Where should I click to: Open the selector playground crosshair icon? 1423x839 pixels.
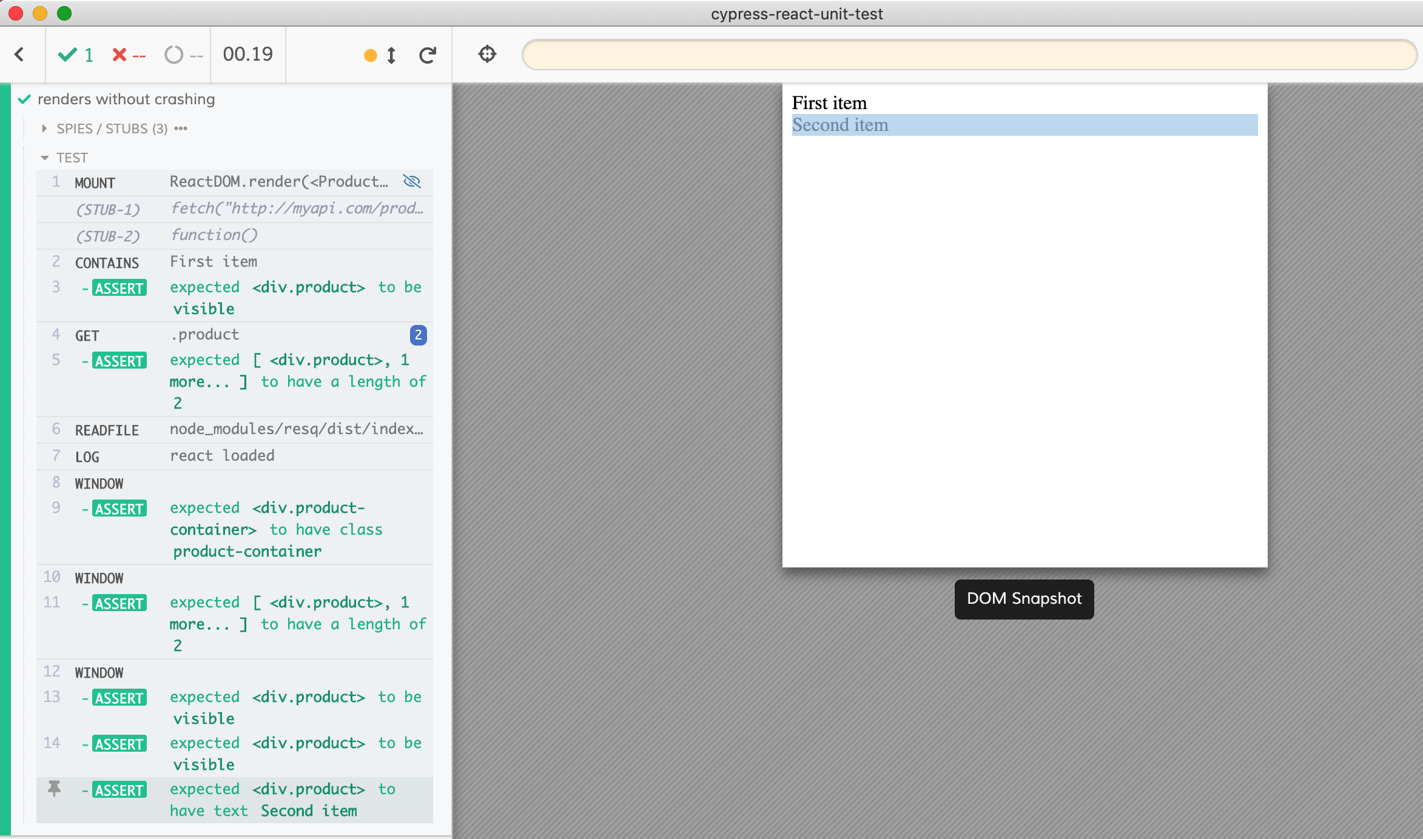pos(487,54)
